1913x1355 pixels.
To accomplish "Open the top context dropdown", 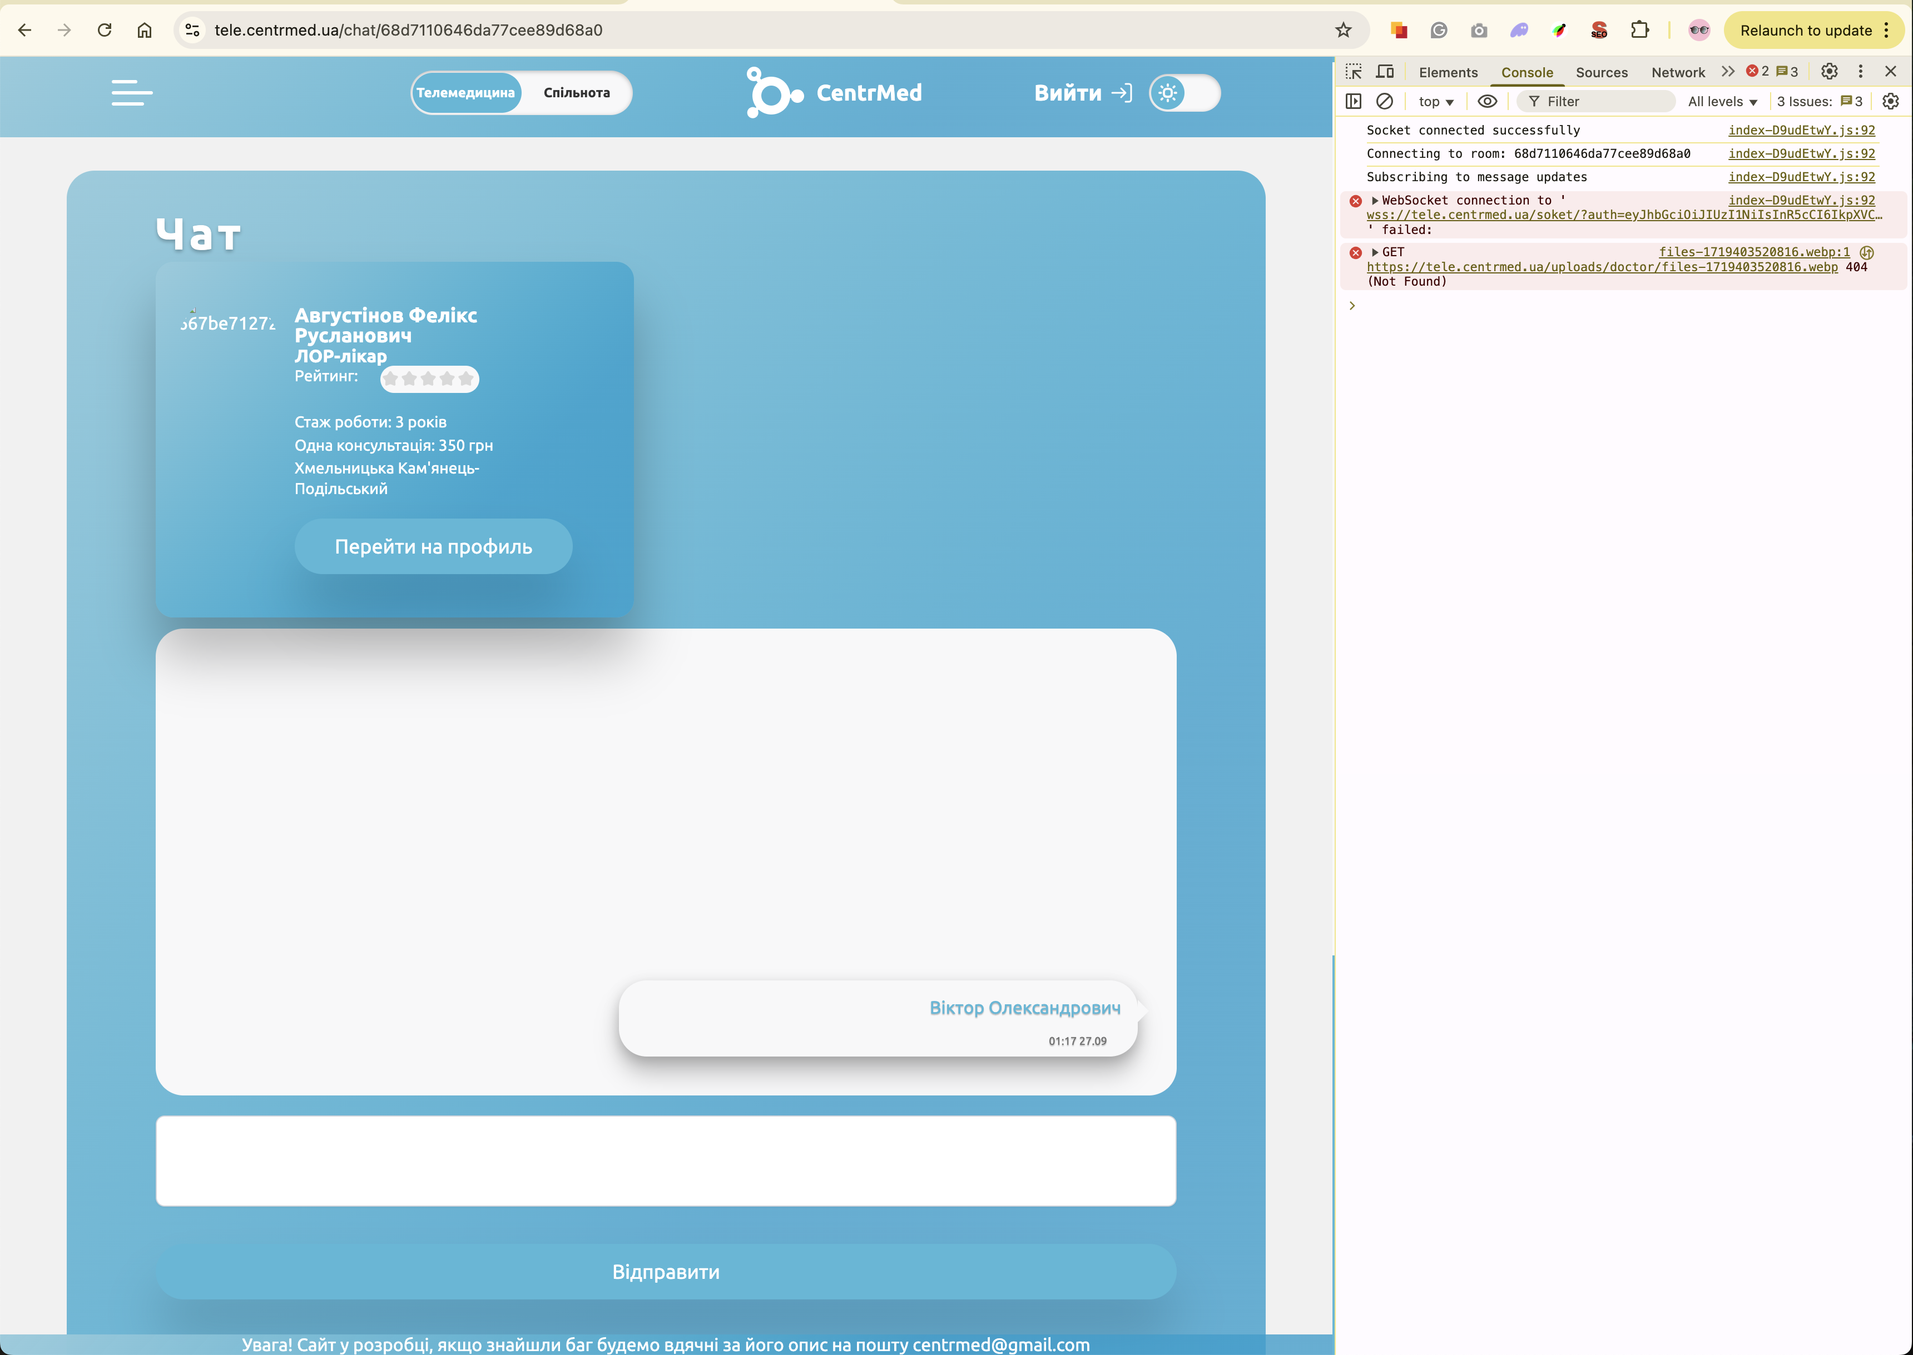I will coord(1436,101).
